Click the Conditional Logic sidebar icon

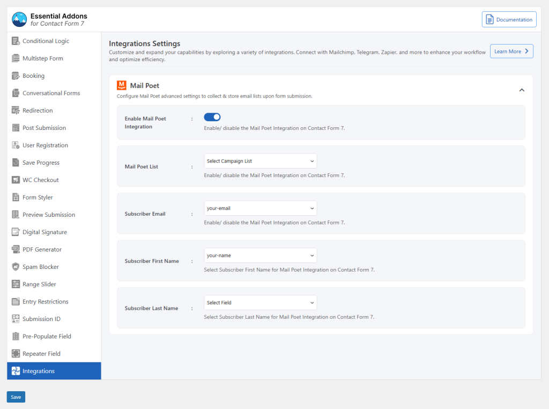(x=16, y=41)
